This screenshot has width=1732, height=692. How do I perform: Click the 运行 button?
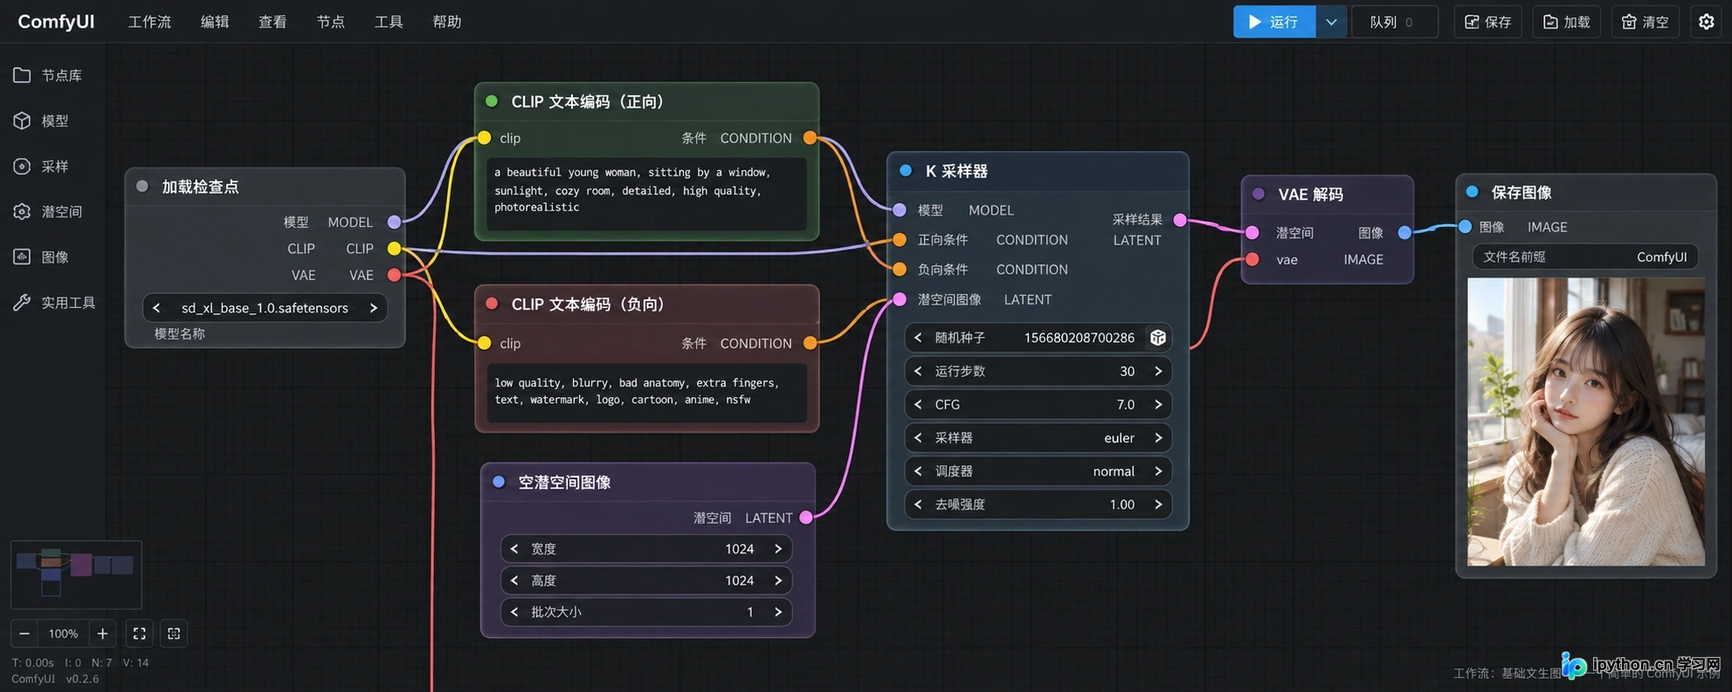(1274, 22)
